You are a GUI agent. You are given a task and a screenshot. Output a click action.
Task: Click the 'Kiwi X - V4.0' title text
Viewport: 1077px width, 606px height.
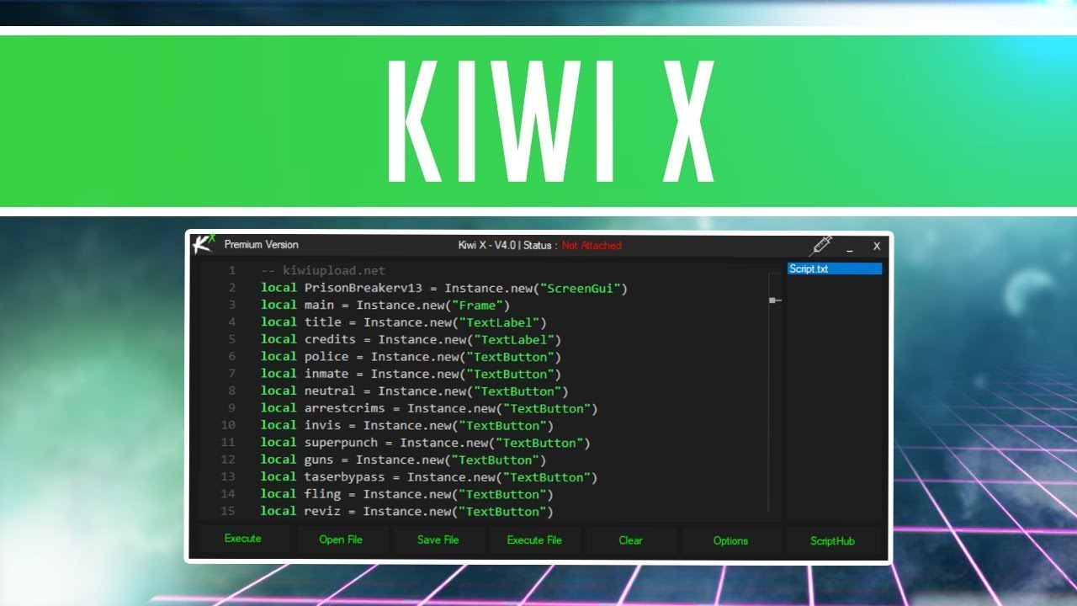tap(487, 246)
